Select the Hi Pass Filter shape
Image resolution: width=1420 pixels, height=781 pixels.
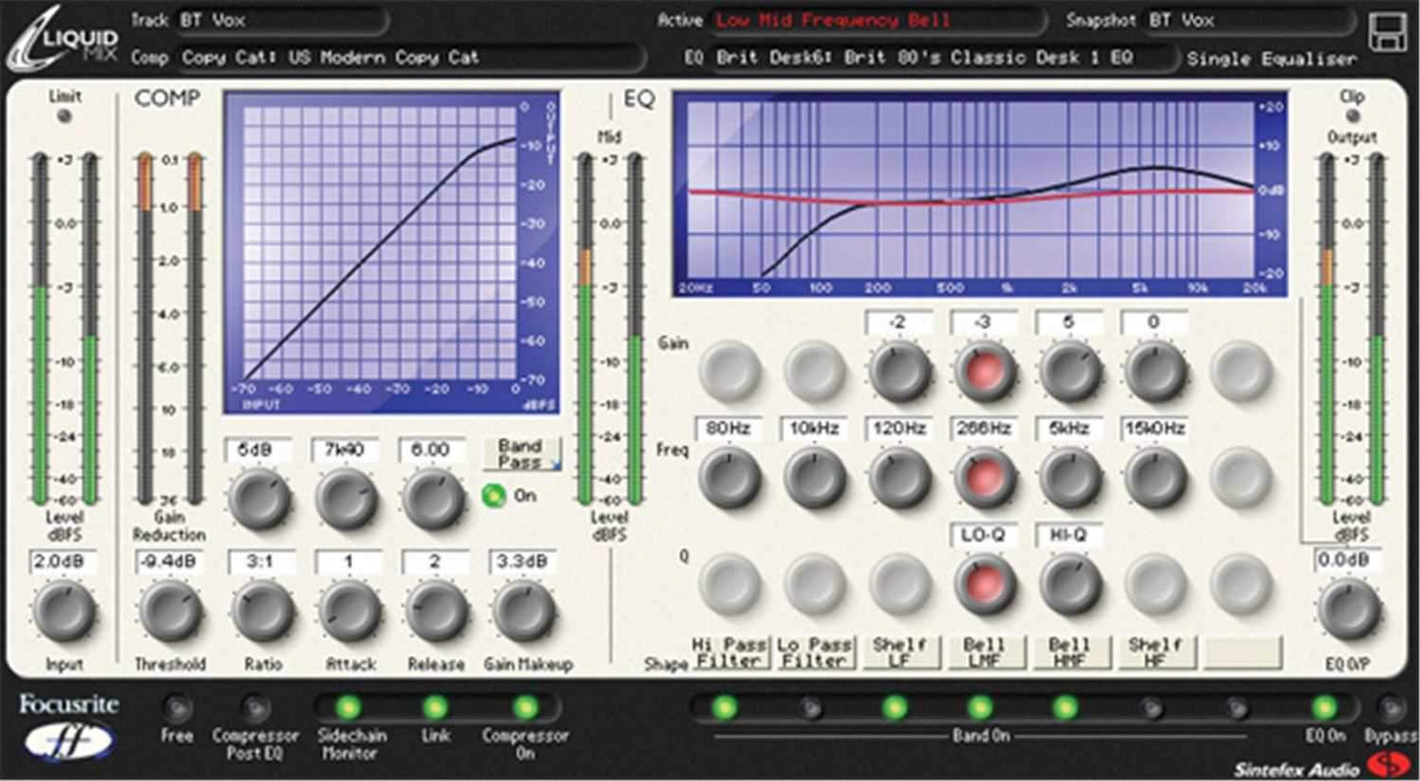click(x=728, y=651)
